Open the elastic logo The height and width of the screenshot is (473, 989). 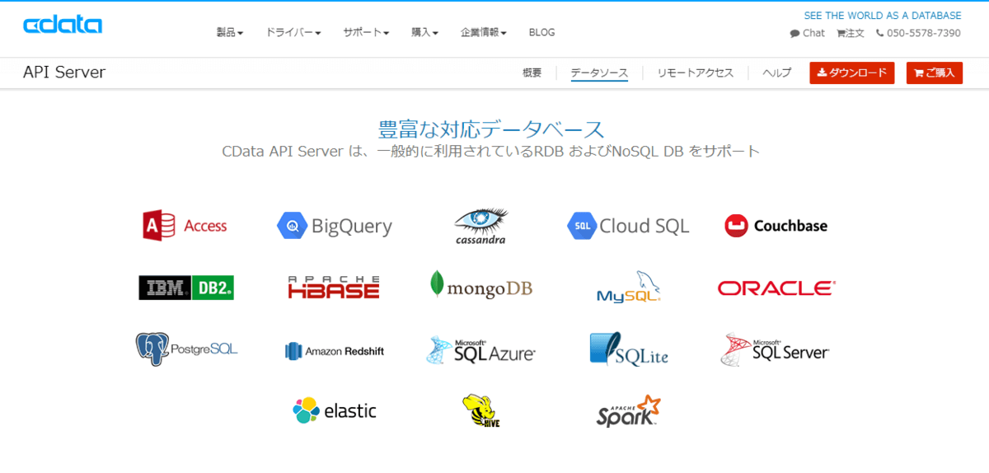tap(335, 410)
